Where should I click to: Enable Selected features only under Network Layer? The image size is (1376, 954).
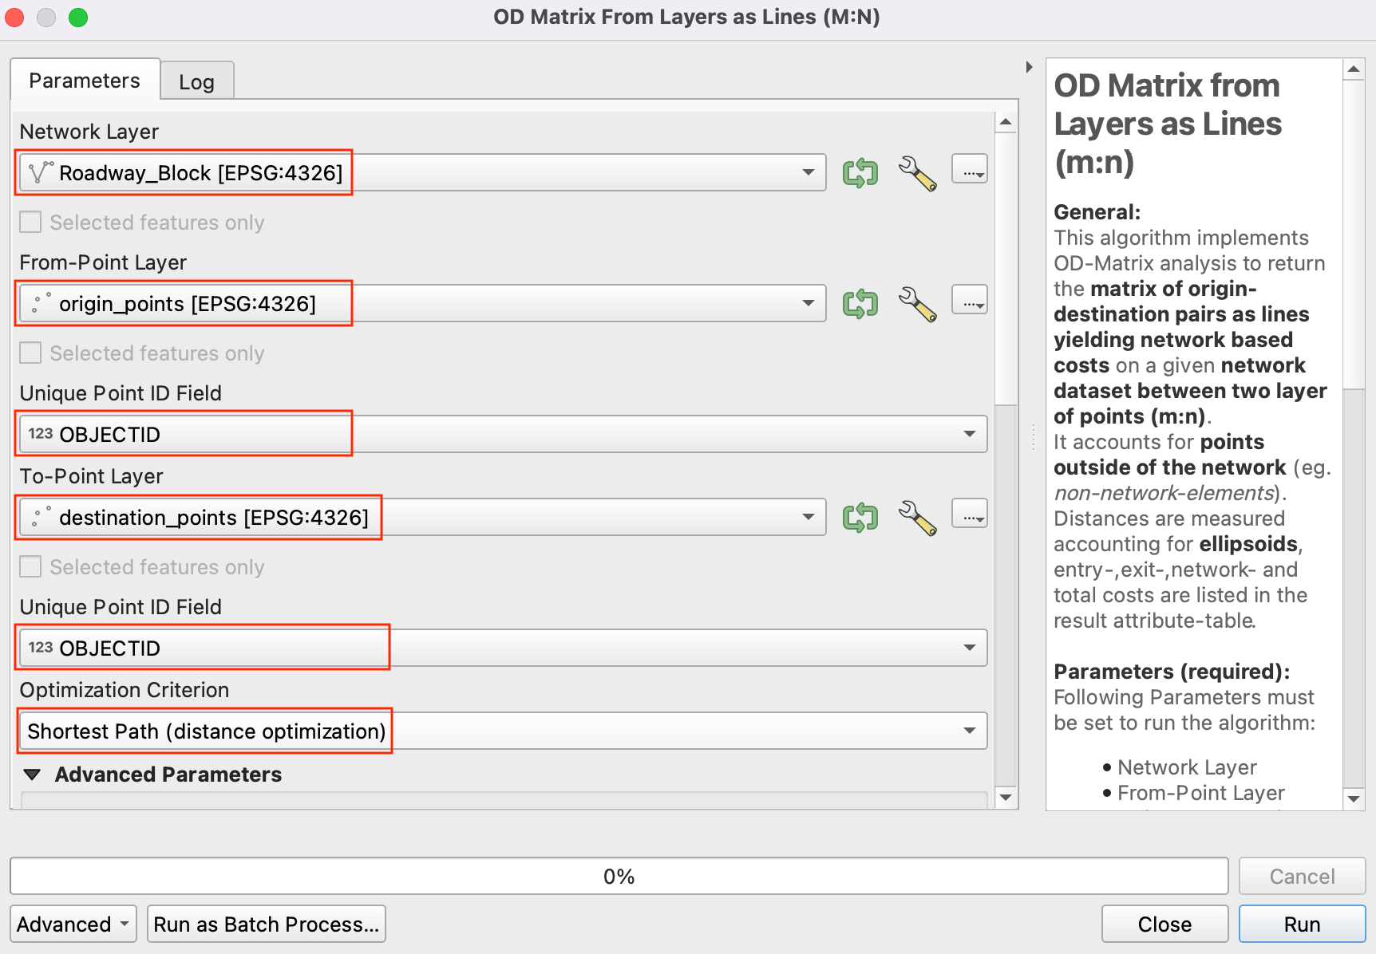[x=30, y=222]
